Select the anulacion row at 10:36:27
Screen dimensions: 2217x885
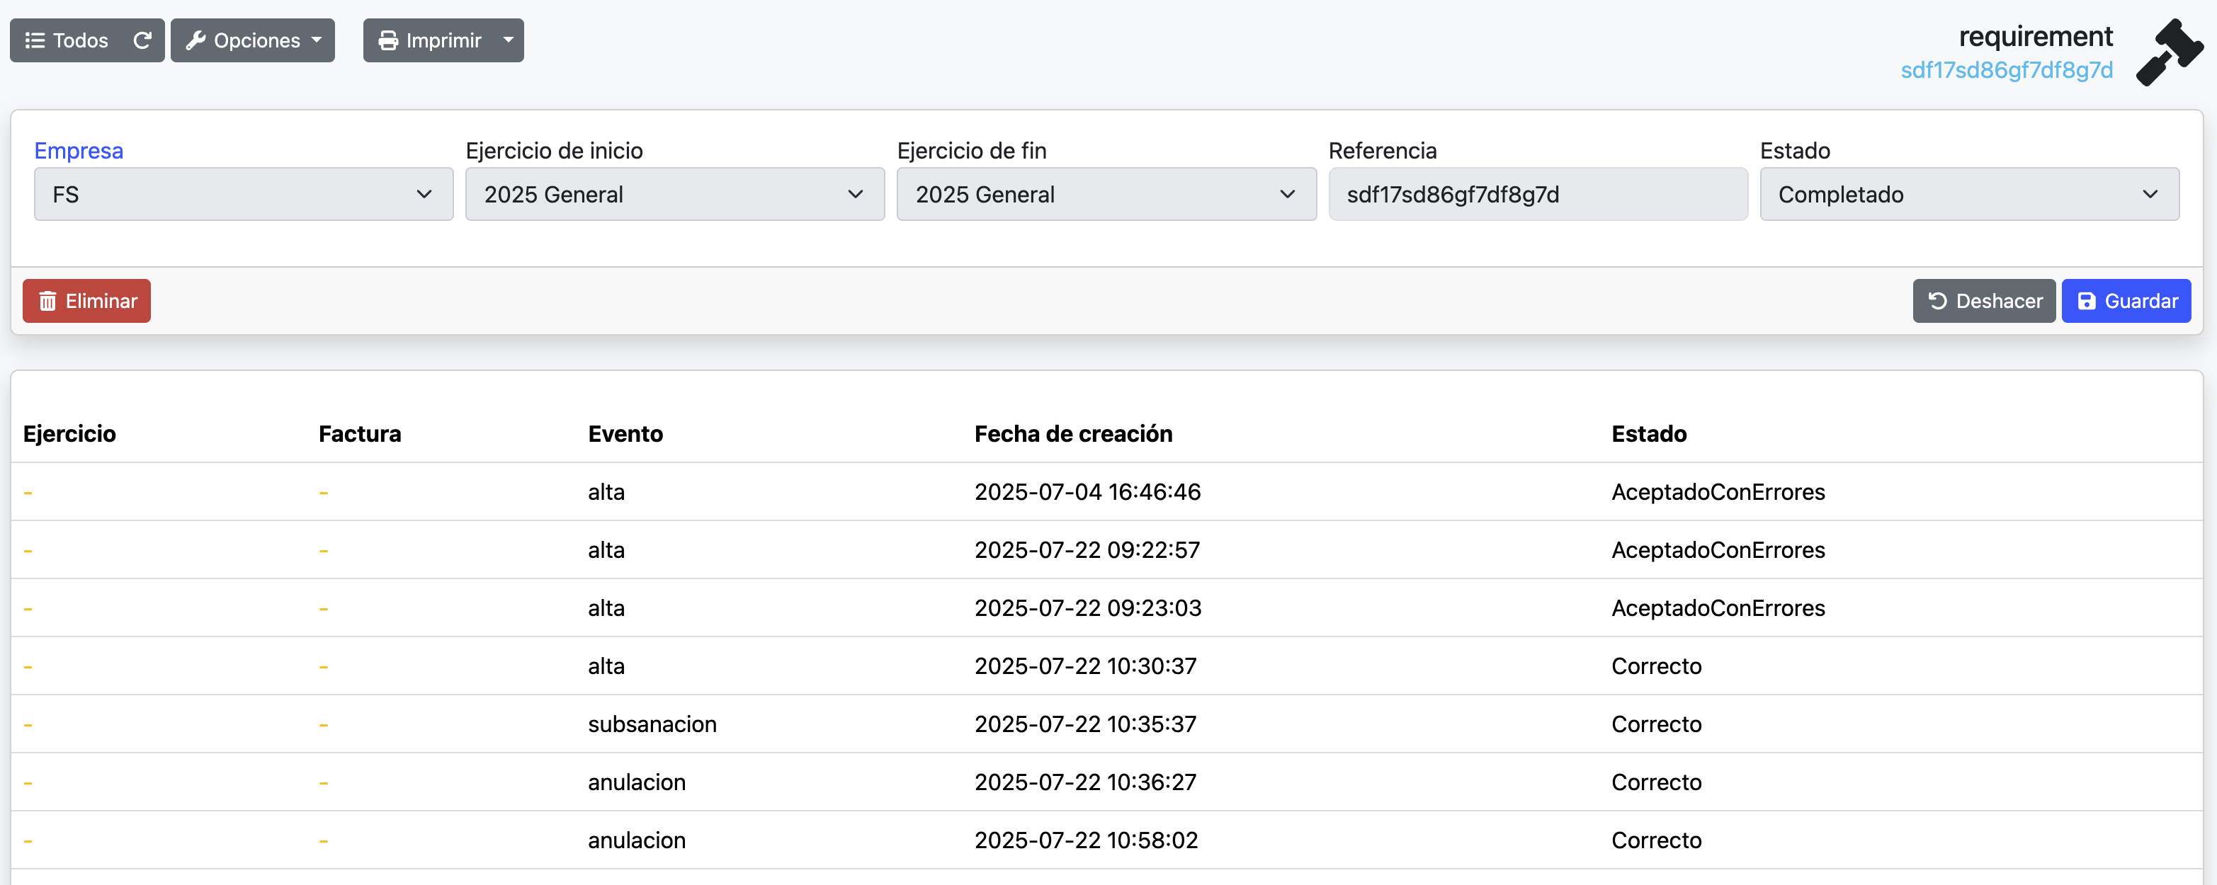[x=636, y=782]
